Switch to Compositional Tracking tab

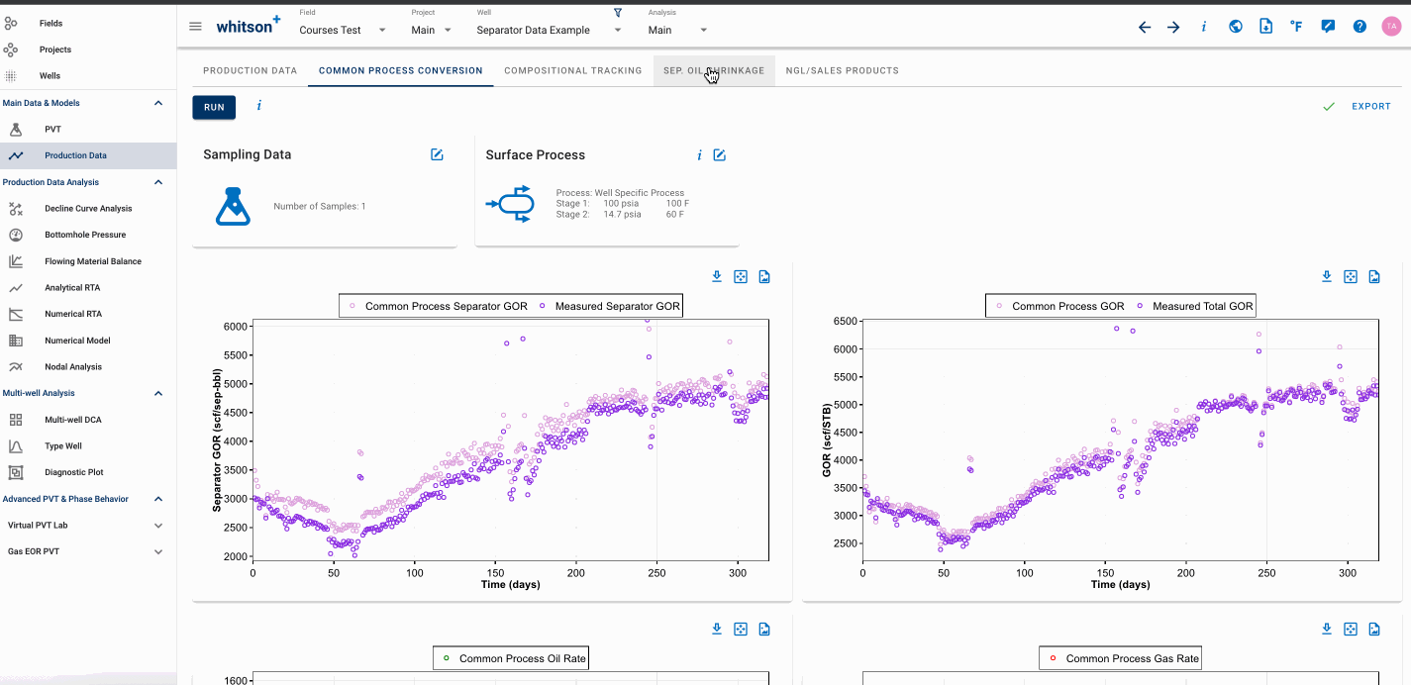click(573, 70)
